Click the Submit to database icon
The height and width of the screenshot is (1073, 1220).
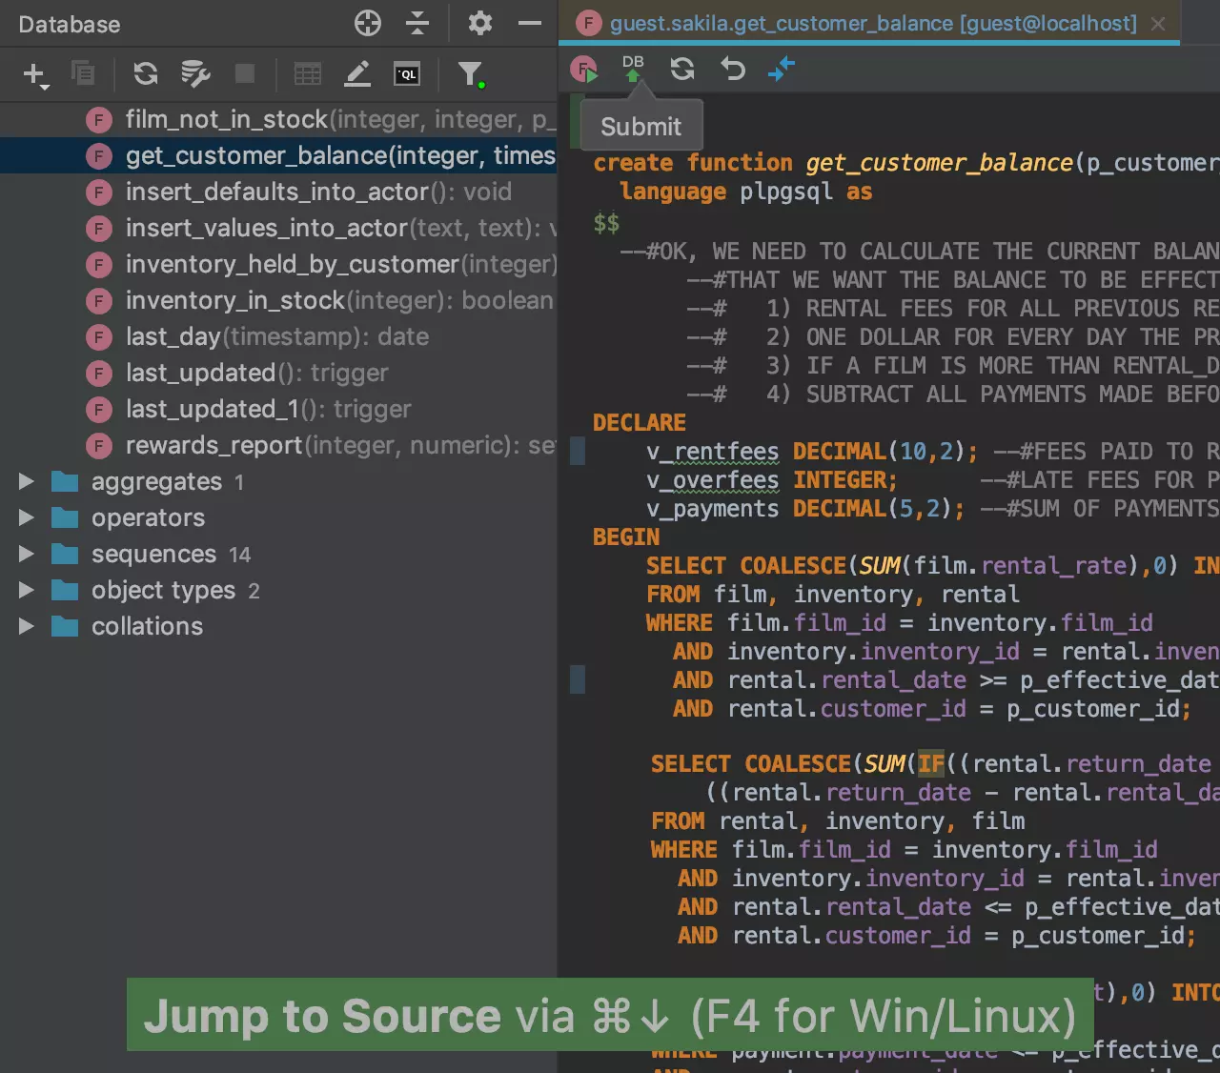[x=633, y=70]
